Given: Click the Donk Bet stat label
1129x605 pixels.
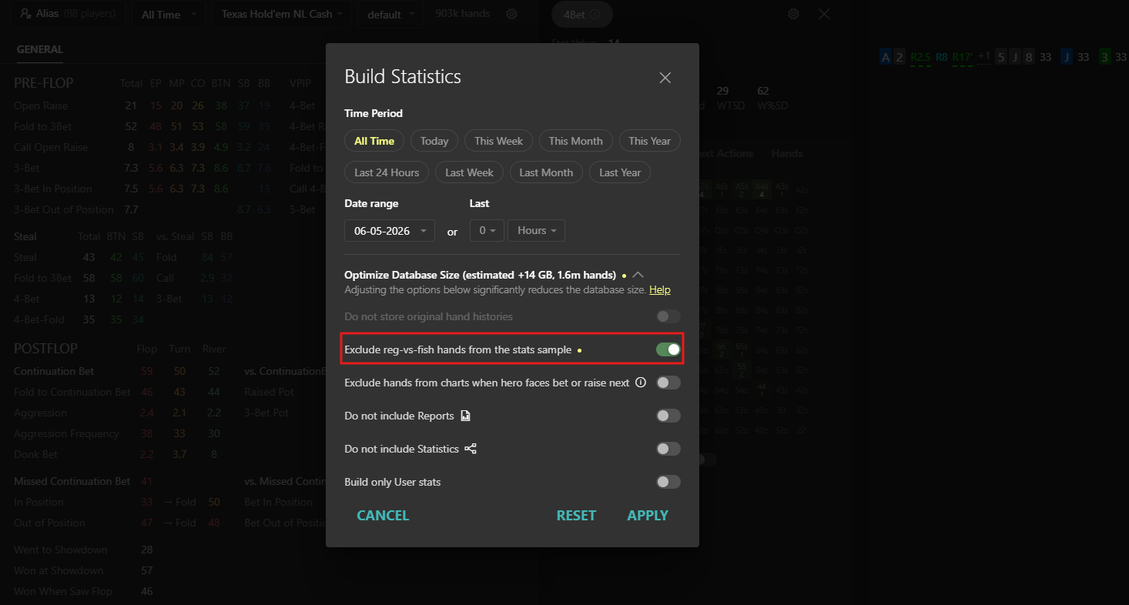Looking at the screenshot, I should tap(35, 454).
